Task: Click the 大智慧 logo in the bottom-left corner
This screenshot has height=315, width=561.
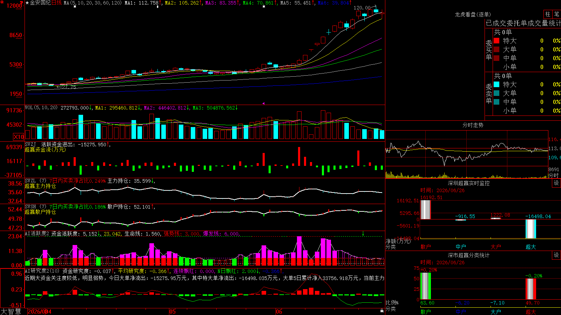Action: (x=11, y=311)
